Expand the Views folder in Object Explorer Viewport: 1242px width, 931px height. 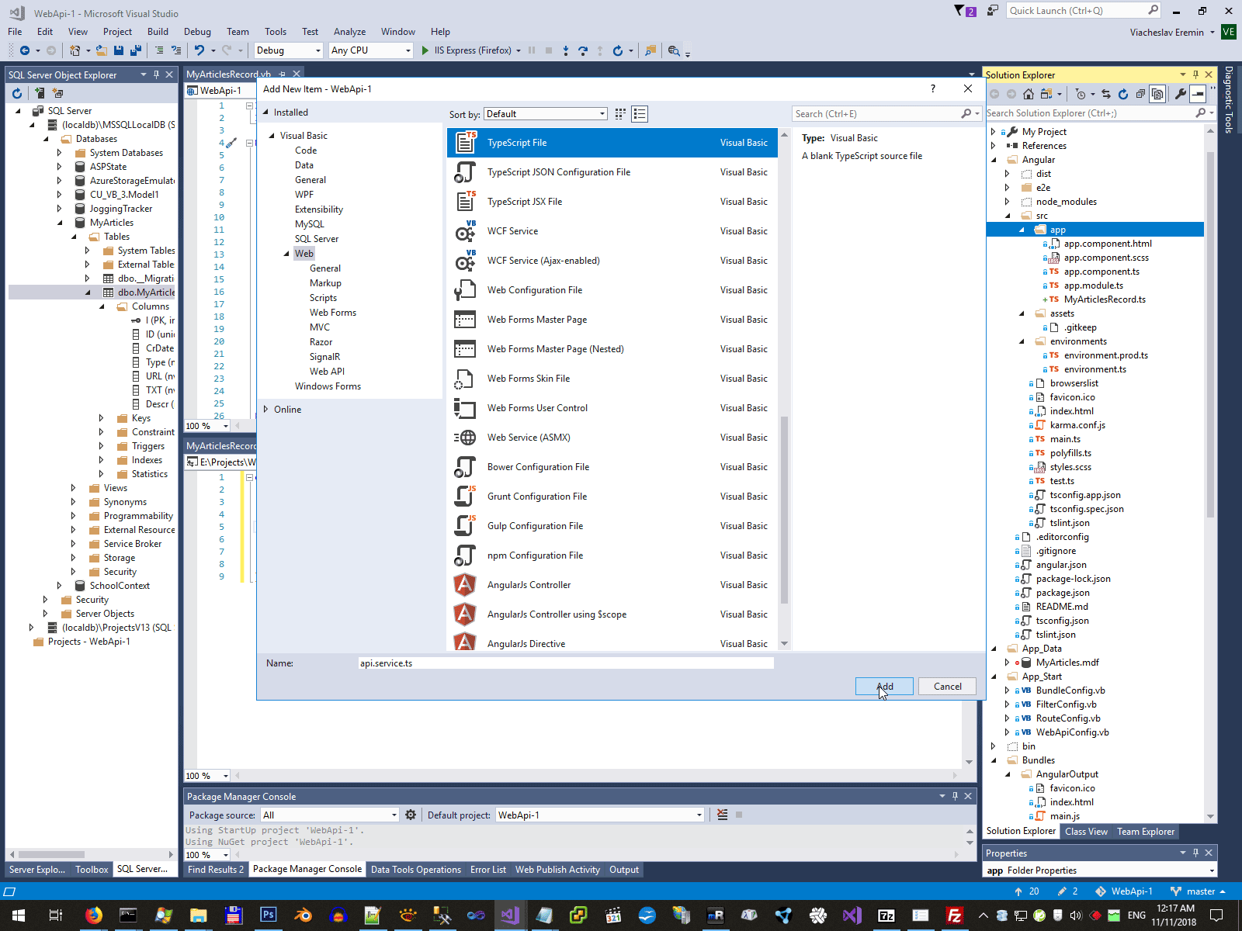pos(74,488)
